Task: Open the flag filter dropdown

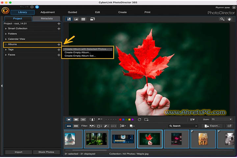Action: coord(92,126)
